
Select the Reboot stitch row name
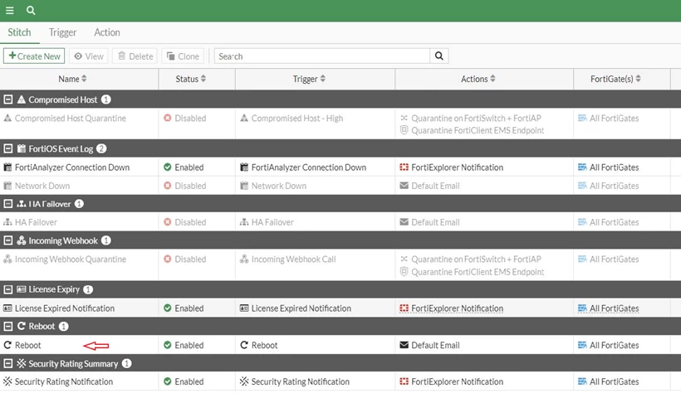27,345
